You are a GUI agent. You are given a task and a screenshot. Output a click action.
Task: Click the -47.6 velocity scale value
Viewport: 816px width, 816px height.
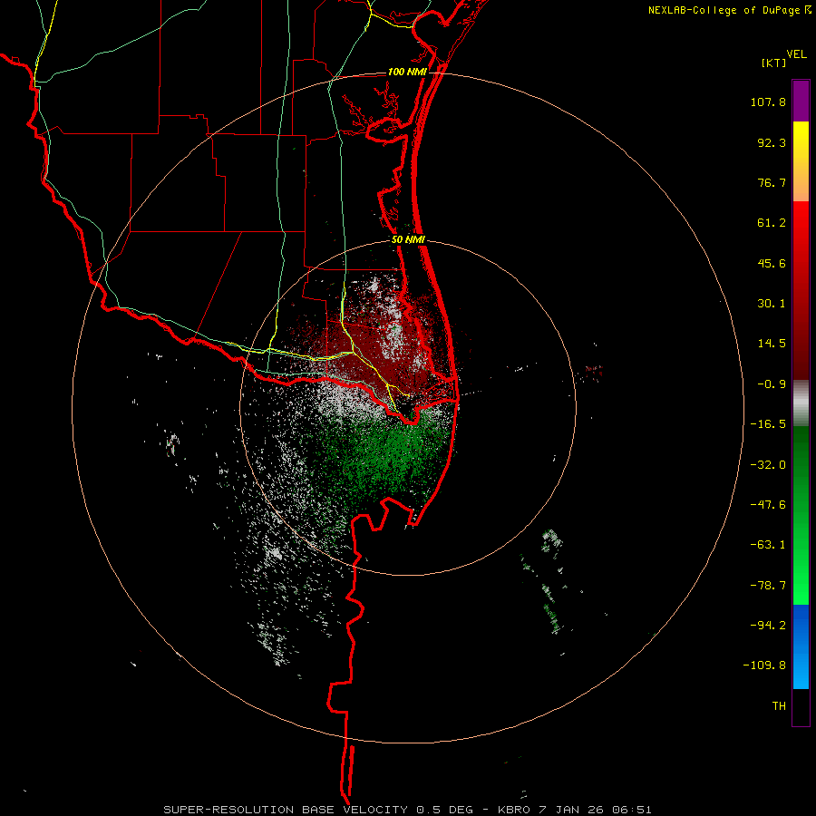tap(768, 505)
